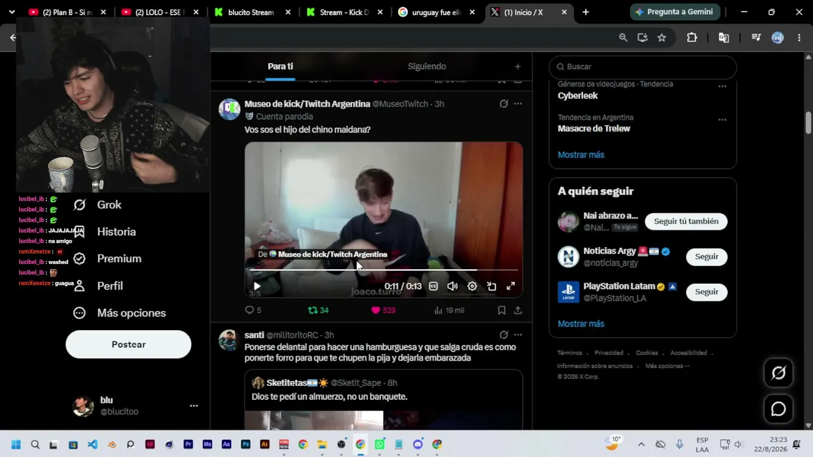Open options for Masacre de Trelew trend

click(722, 119)
